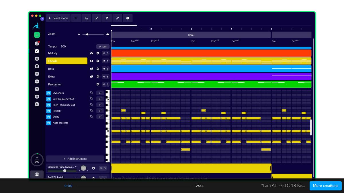
Task: Open Discord from the left sidebar
Action: [37, 97]
